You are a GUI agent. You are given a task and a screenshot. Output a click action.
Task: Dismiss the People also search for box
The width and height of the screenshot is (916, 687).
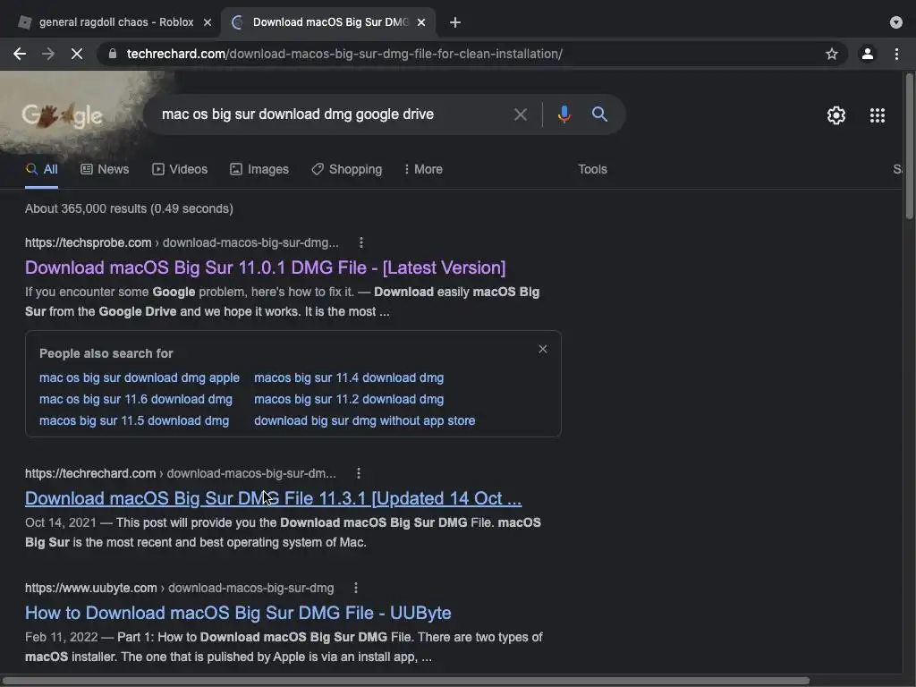click(543, 350)
